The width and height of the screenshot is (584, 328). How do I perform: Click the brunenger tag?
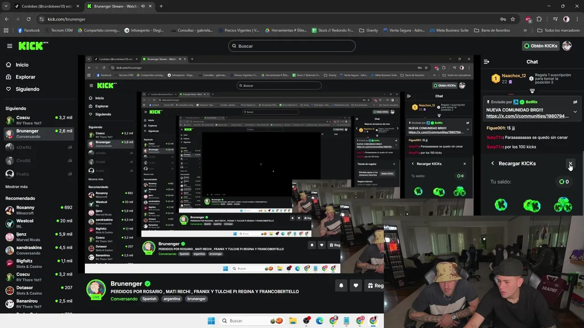coord(197,299)
